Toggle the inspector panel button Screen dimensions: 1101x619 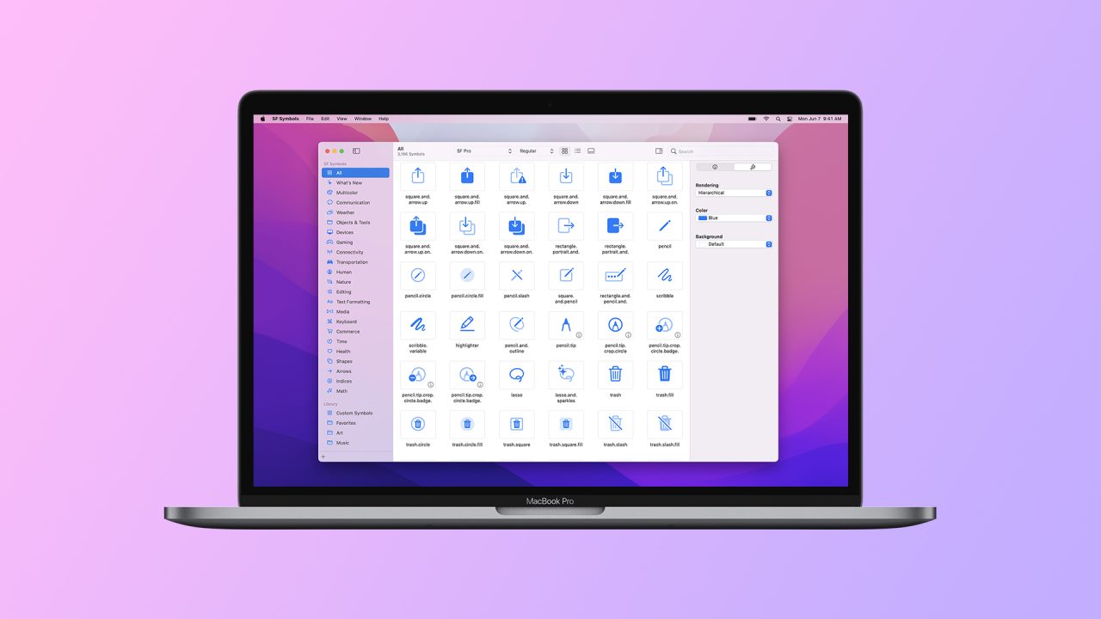tap(659, 151)
